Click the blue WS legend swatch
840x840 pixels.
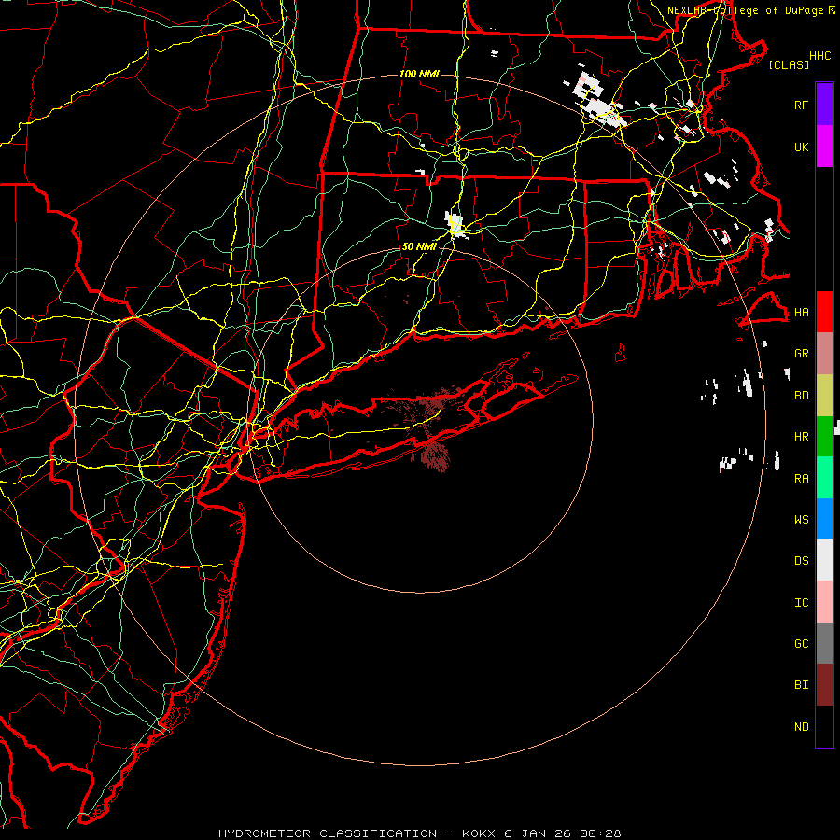pos(824,519)
